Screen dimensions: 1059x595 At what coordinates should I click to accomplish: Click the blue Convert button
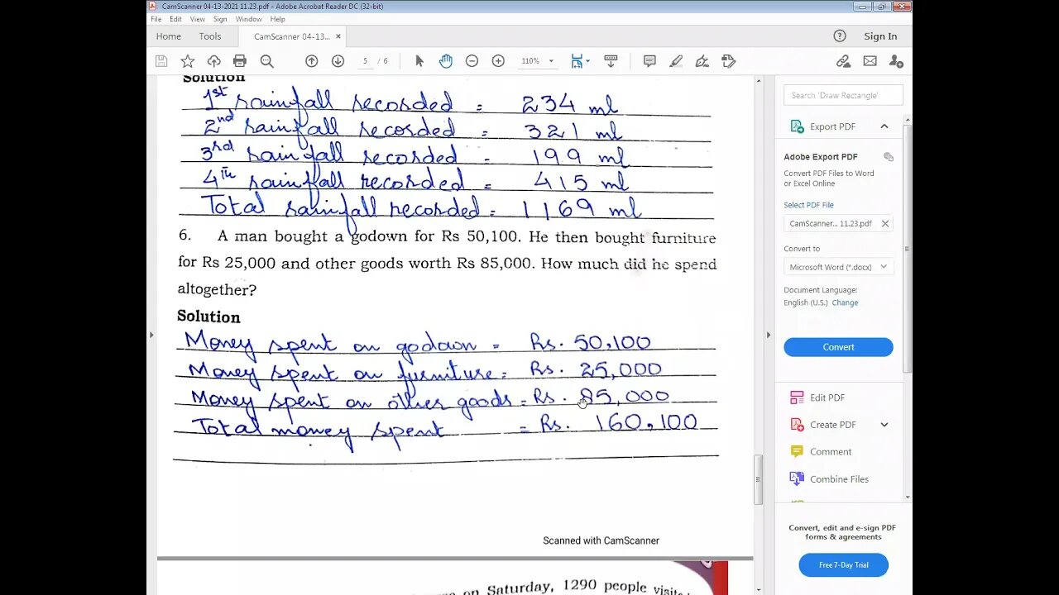(x=838, y=347)
